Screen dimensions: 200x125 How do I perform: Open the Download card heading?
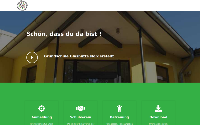coord(158,117)
